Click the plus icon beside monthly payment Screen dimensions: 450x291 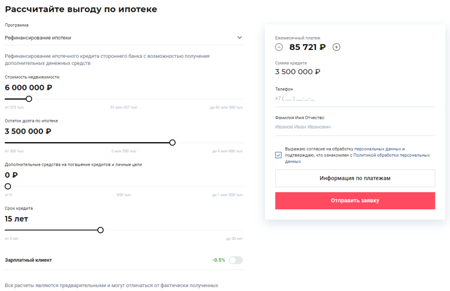coord(337,47)
